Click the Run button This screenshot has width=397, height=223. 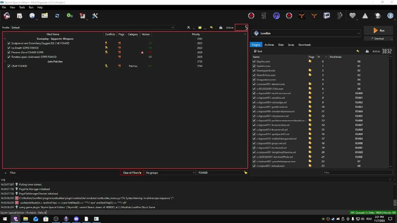(379, 30)
